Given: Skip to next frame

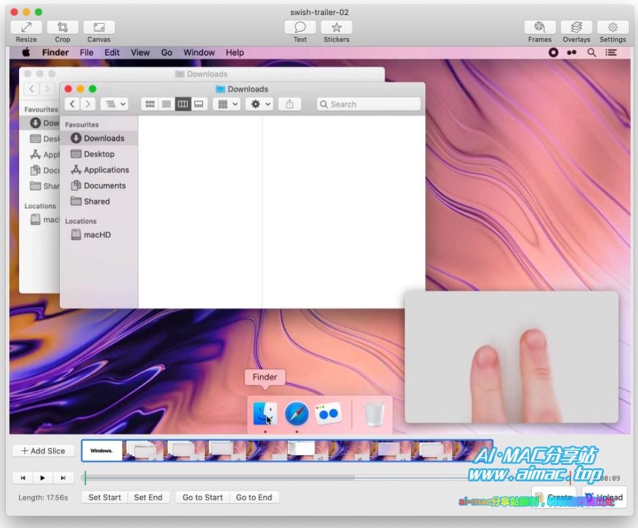Looking at the screenshot, I should tap(62, 478).
